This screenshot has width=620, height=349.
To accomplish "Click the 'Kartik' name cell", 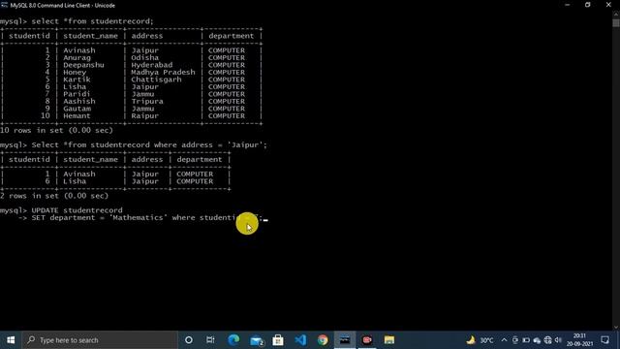I will click(x=77, y=79).
